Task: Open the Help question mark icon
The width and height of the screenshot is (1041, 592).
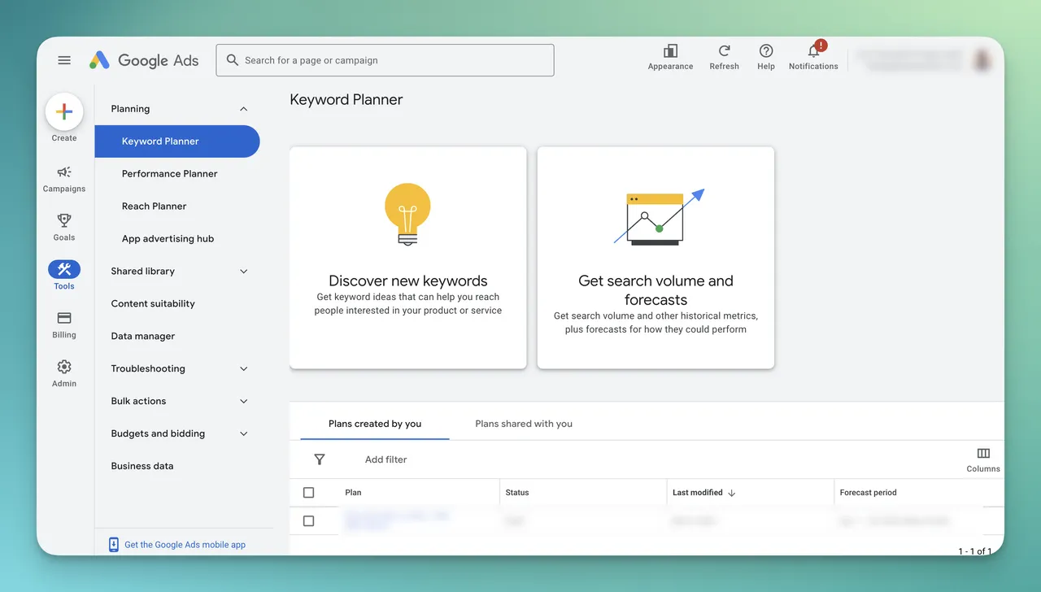Action: coord(766,51)
